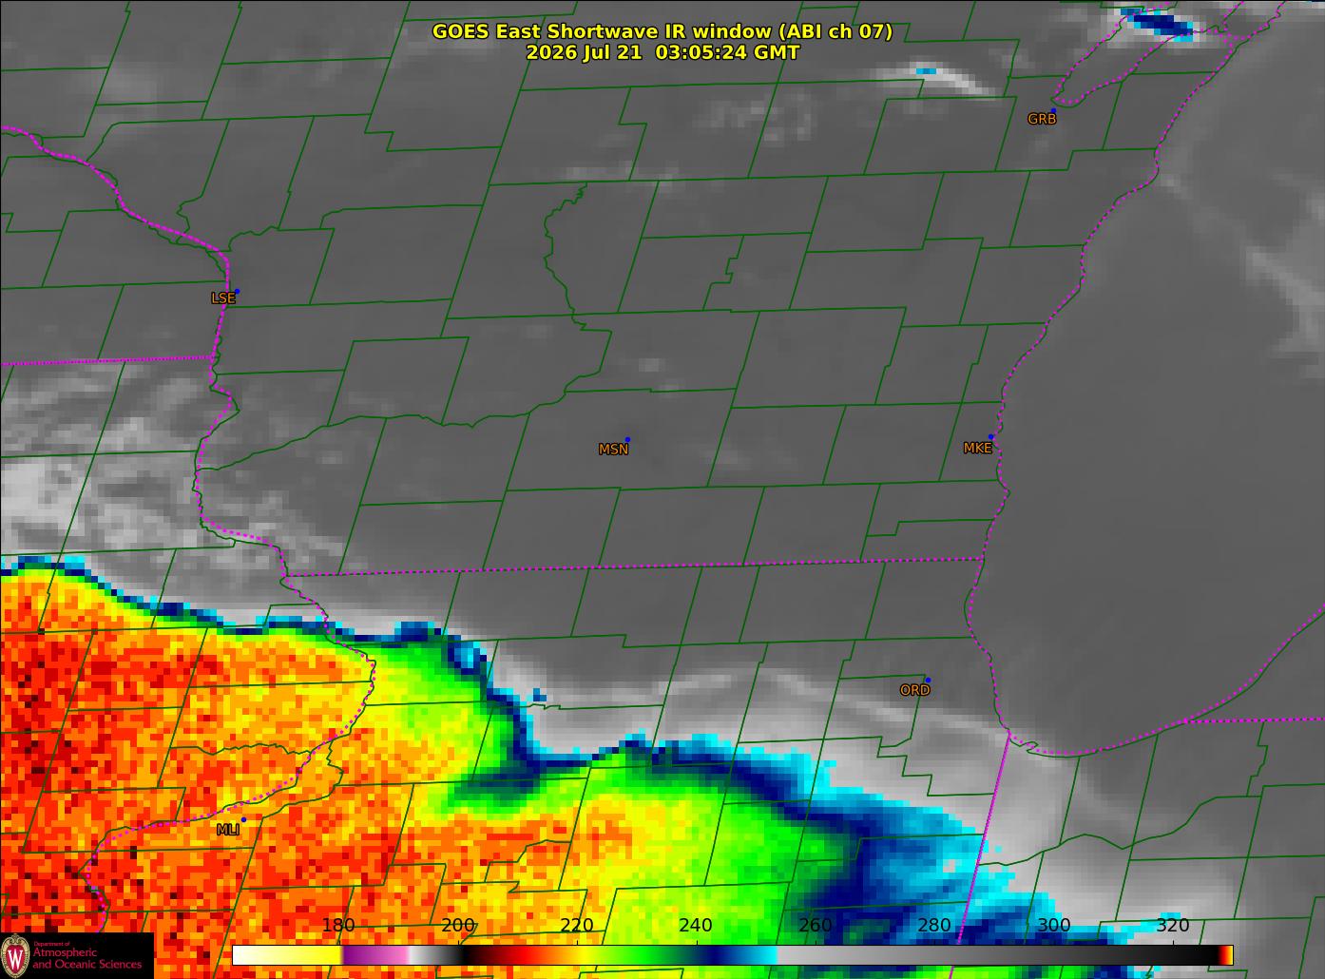Open Atmospheric and Oceanic Sciences logo text

point(86,958)
